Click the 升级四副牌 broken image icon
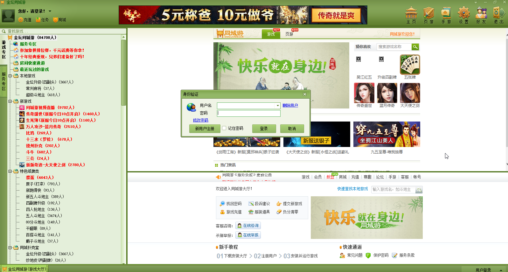This screenshot has height=272, width=508. click(x=381, y=59)
